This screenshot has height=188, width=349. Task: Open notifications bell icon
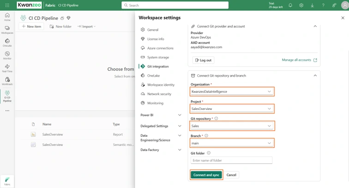tap(290, 5)
